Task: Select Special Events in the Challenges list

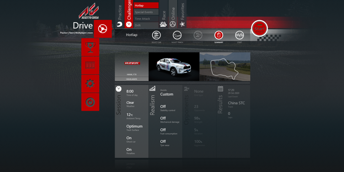Action: [x=146, y=12]
